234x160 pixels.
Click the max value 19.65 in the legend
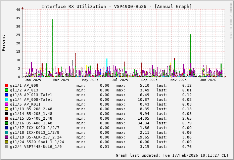click(139, 137)
